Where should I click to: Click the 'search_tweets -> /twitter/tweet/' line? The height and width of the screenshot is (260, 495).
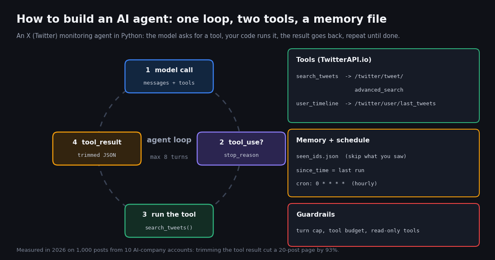click(350, 76)
